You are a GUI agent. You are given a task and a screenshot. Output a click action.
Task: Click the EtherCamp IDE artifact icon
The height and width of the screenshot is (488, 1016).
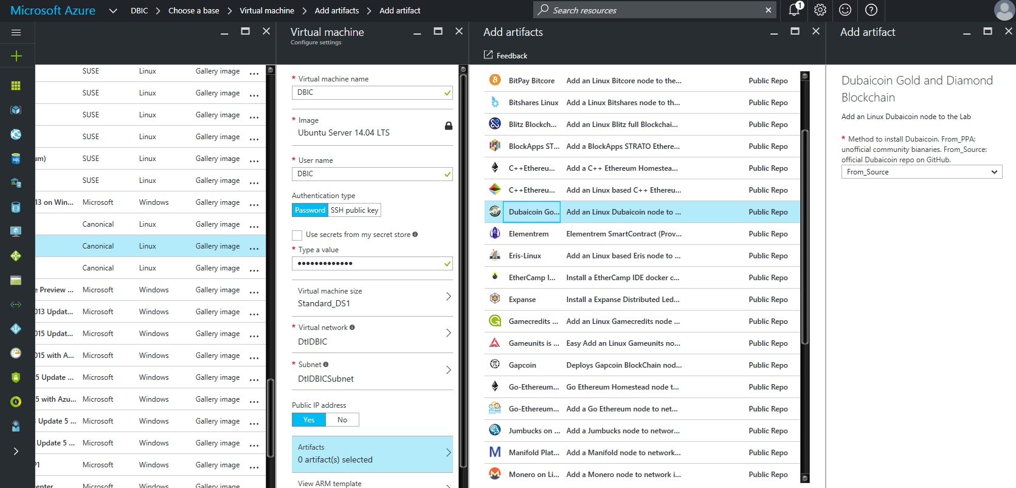495,277
